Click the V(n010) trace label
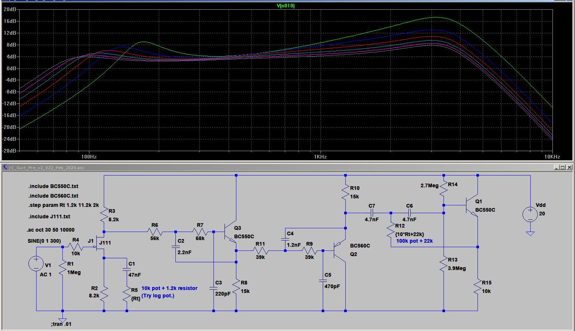The image size is (575, 331). (286, 6)
